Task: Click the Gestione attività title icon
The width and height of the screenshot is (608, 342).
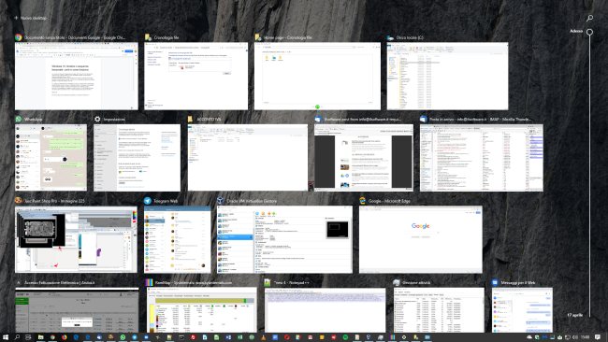Action: click(x=397, y=283)
